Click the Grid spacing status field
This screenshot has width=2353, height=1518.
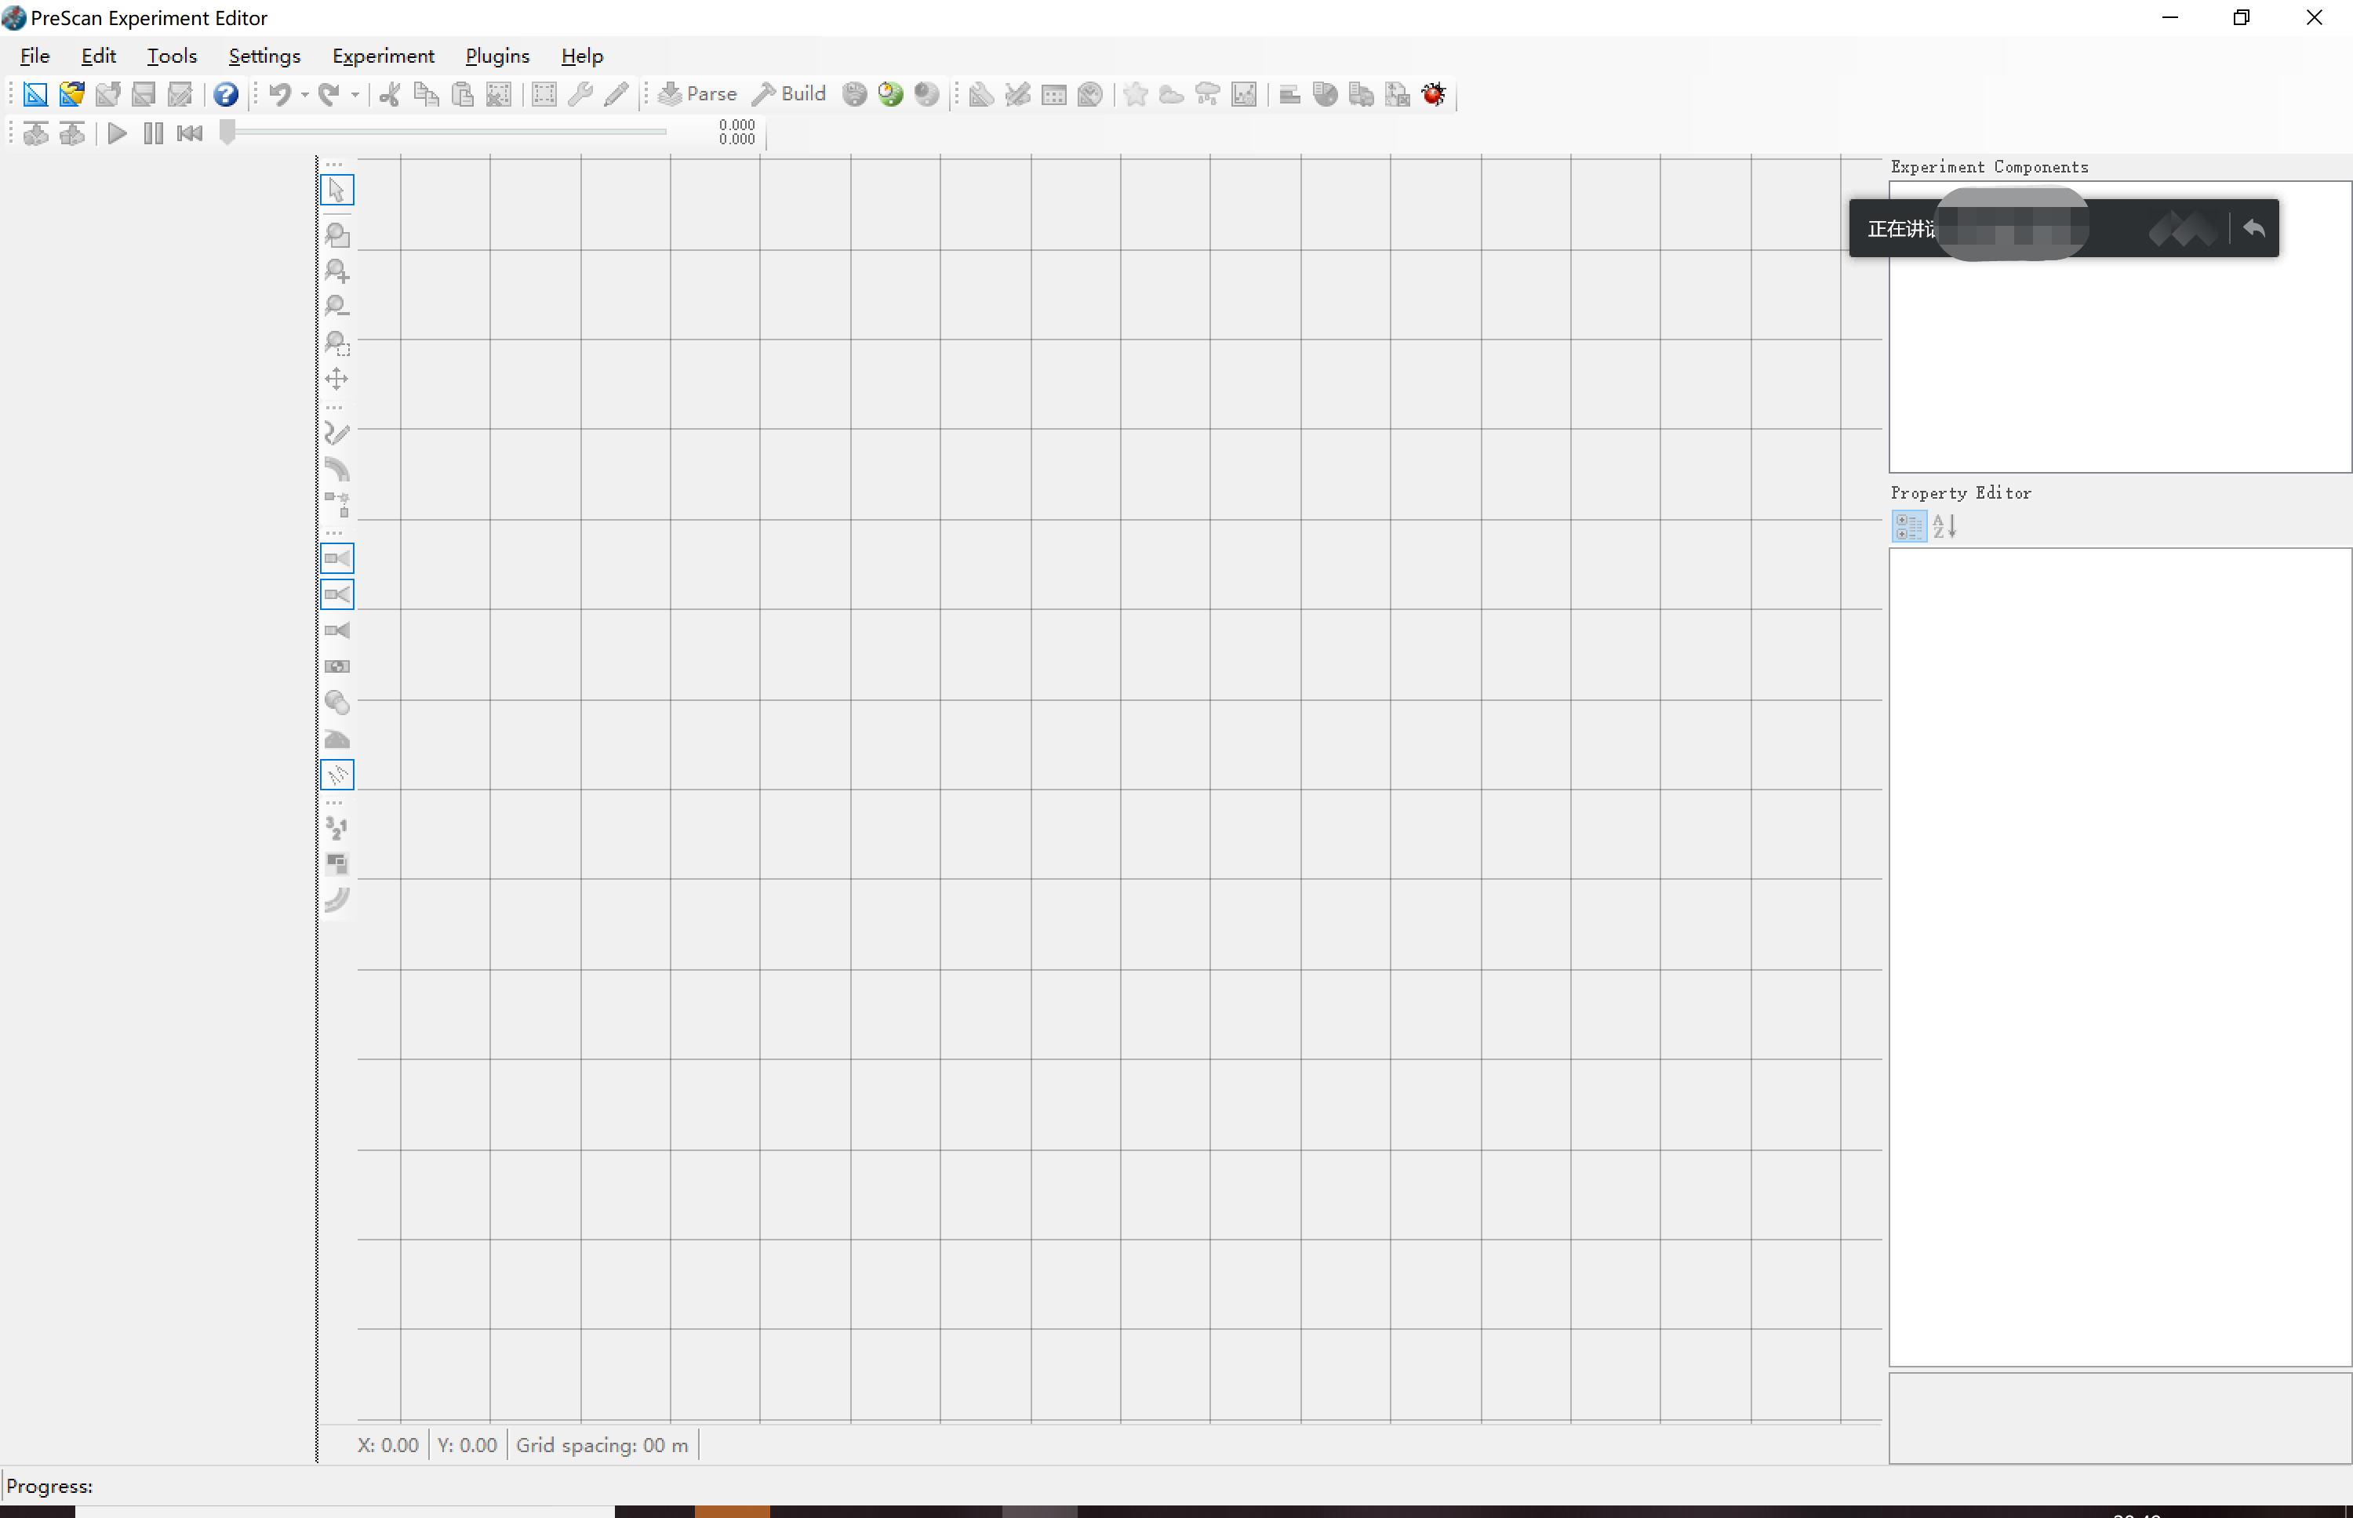click(x=602, y=1445)
